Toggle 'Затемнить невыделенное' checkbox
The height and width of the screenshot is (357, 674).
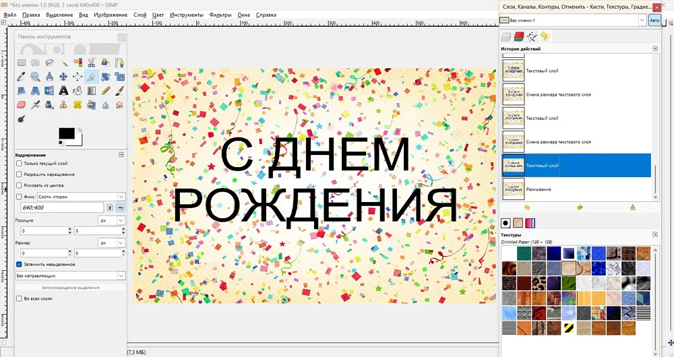point(19,264)
